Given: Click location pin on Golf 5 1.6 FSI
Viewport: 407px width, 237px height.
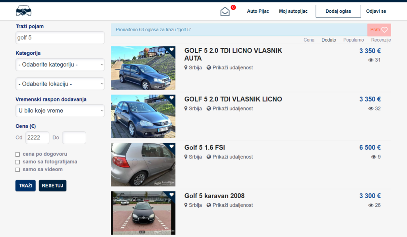Looking at the screenshot, I should (186, 157).
